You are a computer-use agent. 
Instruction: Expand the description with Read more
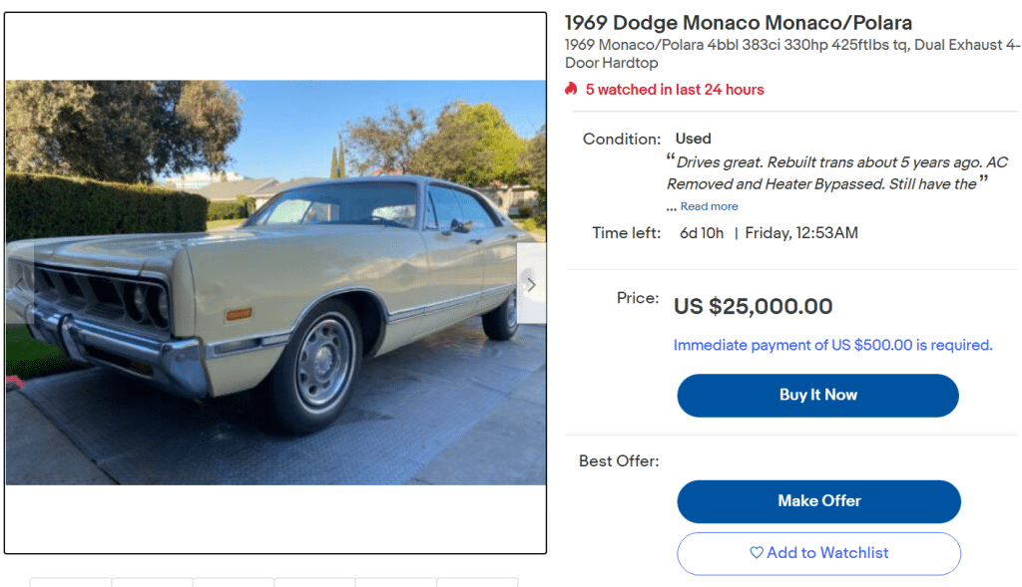tap(709, 206)
